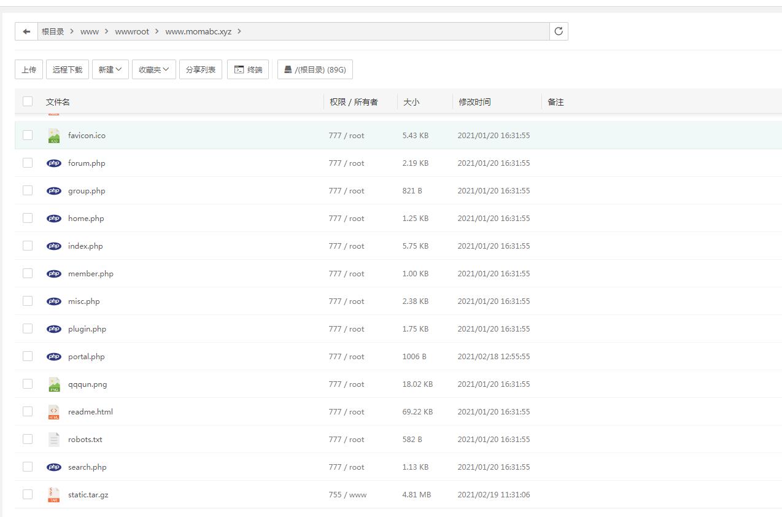Click the PHP icon beside search.php

pos(54,467)
